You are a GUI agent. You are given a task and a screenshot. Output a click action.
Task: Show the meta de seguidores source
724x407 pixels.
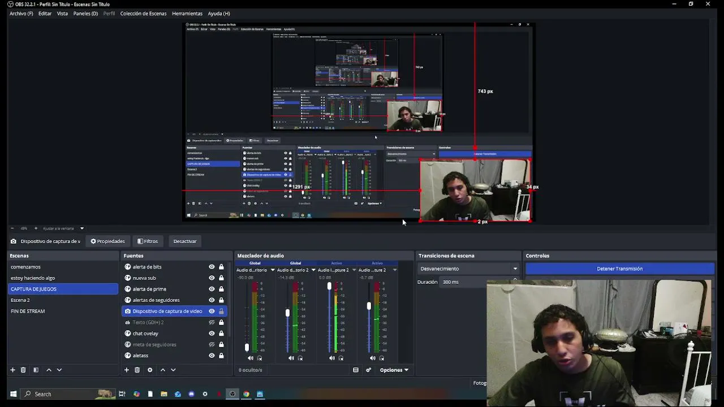[x=212, y=344]
